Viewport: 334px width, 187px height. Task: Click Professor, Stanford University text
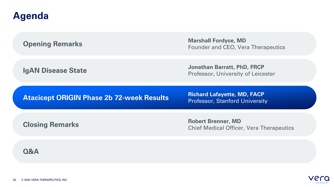(x=228, y=101)
